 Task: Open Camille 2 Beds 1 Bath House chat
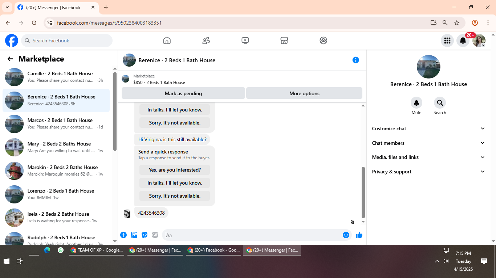[56, 77]
